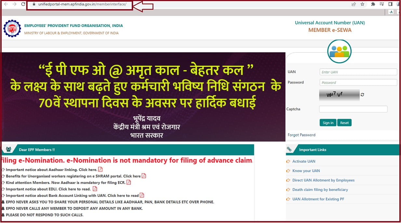The width and height of the screenshot is (401, 223).
Task: Click the share page icon in address bar
Action: [354, 4]
